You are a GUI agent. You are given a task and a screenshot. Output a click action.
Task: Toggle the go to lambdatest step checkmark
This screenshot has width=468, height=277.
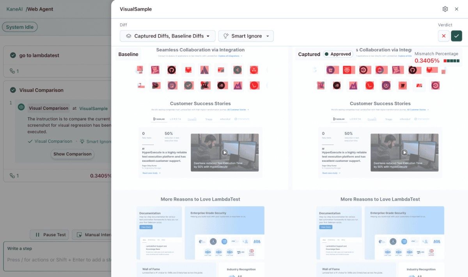(x=13, y=55)
